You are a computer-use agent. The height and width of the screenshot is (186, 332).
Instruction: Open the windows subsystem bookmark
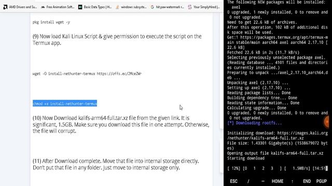[131, 7]
